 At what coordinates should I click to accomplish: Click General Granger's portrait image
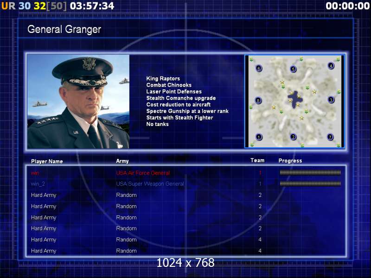tap(78, 101)
